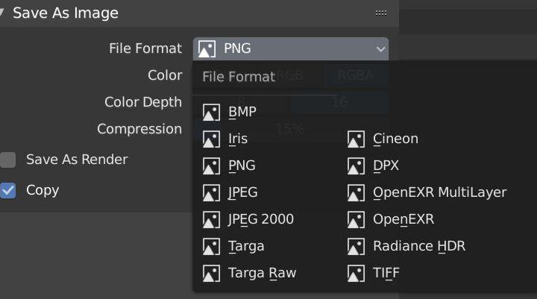Select the PNG entry in the list
The width and height of the screenshot is (537, 299).
[242, 166]
